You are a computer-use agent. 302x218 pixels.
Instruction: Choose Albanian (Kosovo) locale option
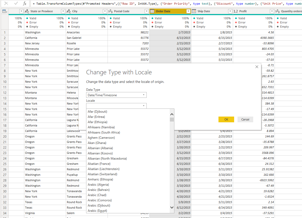[x=100, y=153]
